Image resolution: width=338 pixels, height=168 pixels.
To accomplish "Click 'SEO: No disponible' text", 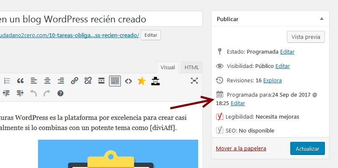I will tap(250, 131).
